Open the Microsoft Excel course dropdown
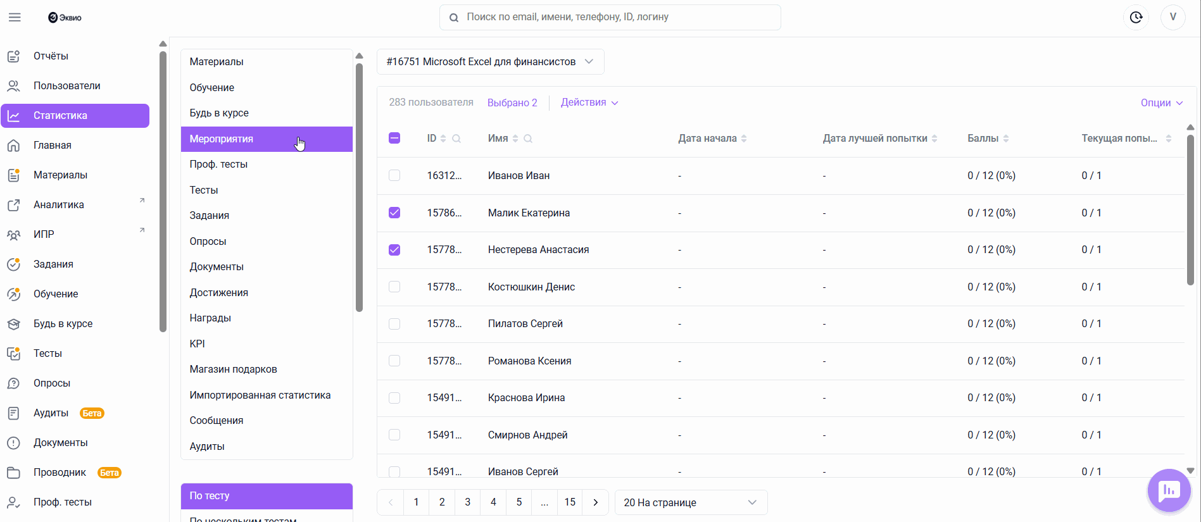Screen dimensions: 1201x522 pos(490,62)
